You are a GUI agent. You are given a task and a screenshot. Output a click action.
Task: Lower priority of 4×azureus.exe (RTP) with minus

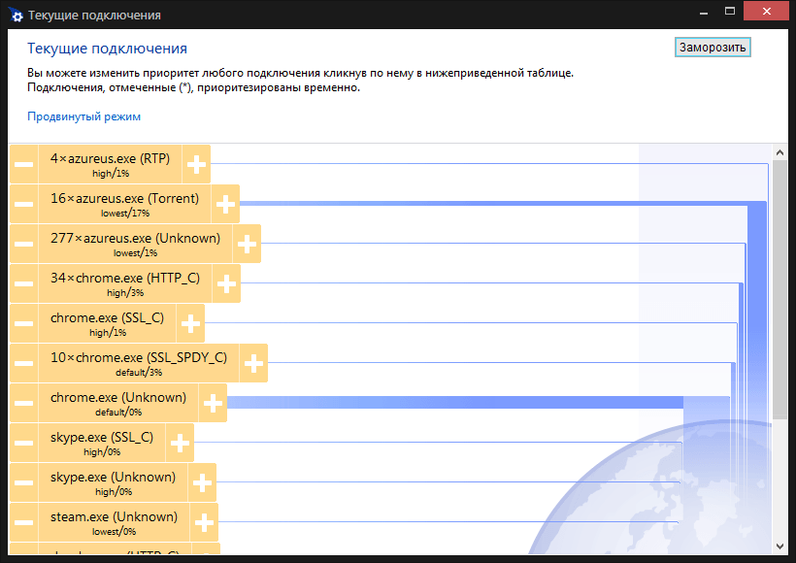(x=24, y=164)
